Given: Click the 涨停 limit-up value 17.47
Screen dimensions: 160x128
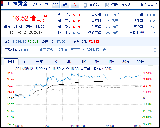Looking at the screenshot, I should (x=18, y=27).
